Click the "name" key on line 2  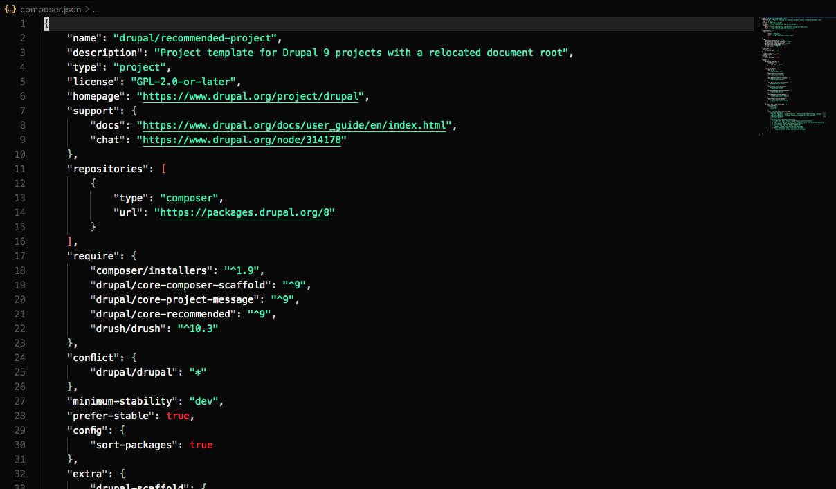tap(84, 38)
